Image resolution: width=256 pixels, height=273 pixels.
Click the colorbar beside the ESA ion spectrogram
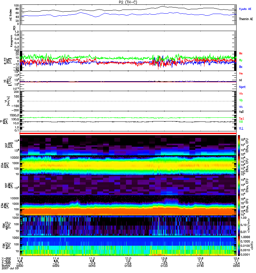point(239,165)
